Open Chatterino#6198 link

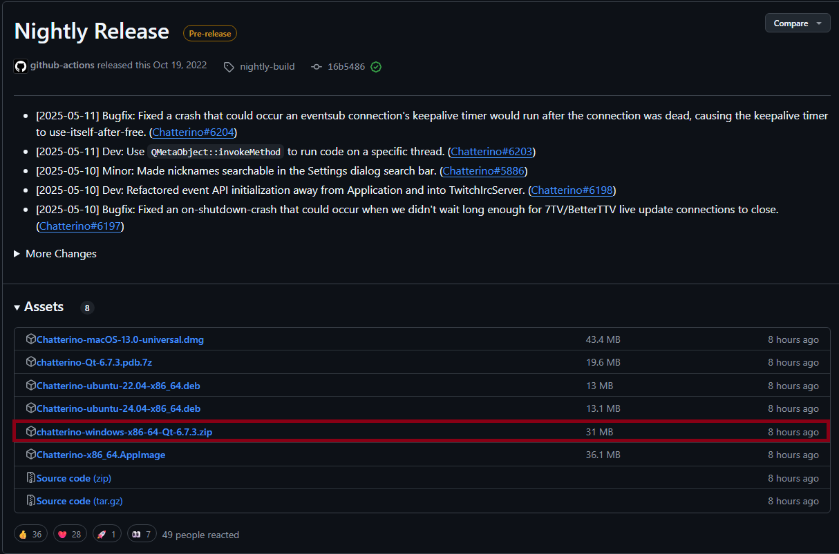point(573,190)
